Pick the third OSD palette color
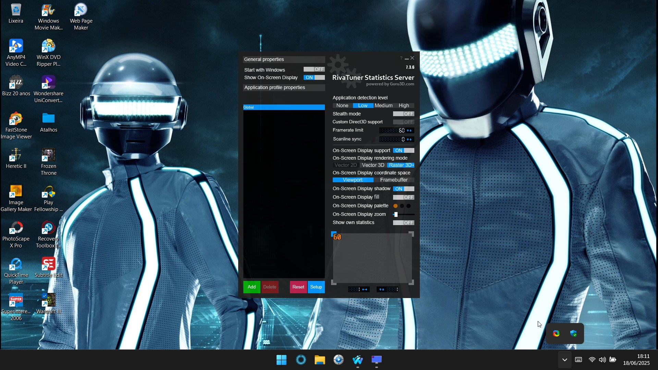Viewport: 658px width, 370px height. pos(409,206)
